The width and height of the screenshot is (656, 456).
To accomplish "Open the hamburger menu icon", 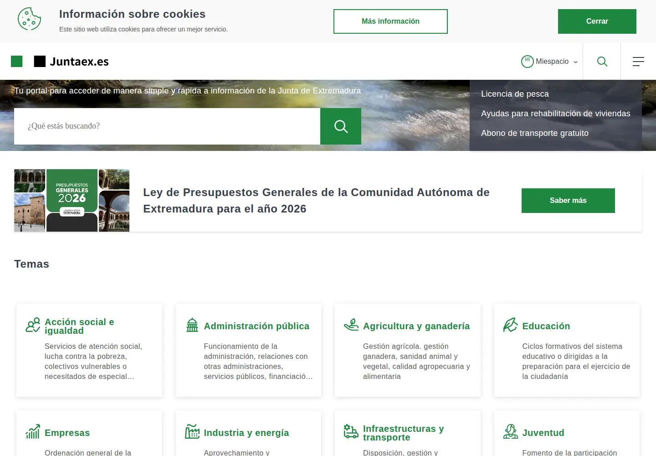I will click(638, 61).
